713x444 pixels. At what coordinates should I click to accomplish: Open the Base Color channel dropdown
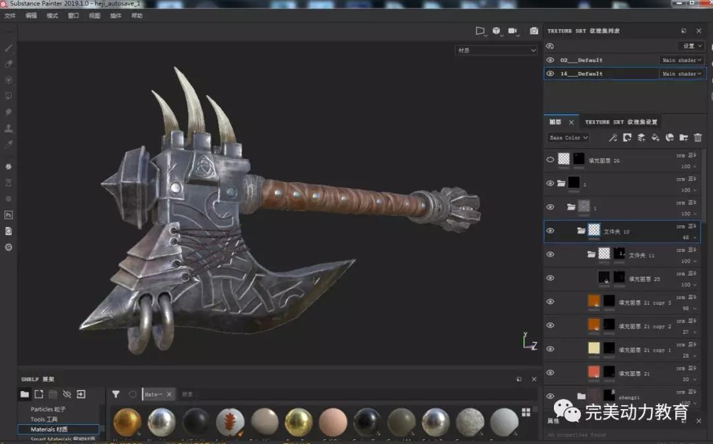568,138
